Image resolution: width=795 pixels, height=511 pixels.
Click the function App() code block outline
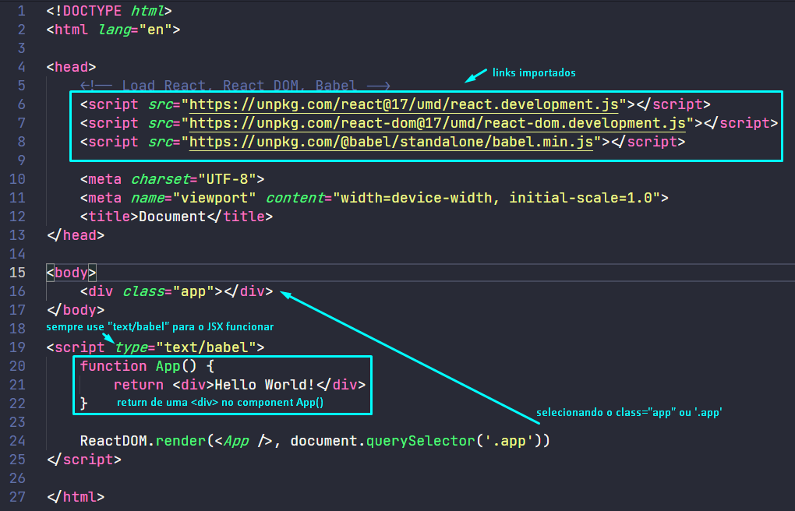point(222,358)
